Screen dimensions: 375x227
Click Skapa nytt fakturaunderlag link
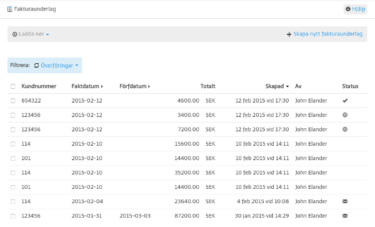(327, 34)
